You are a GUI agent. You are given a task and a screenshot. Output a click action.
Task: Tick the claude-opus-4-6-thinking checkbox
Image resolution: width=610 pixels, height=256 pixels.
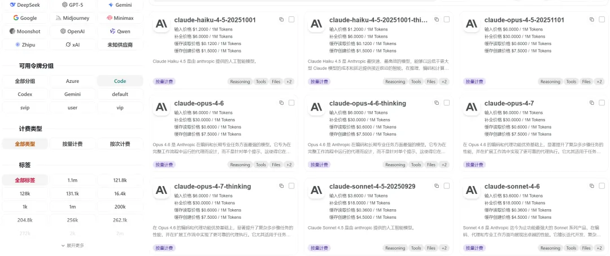(x=447, y=103)
